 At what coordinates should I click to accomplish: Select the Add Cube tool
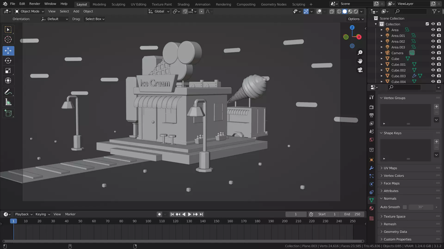8,113
